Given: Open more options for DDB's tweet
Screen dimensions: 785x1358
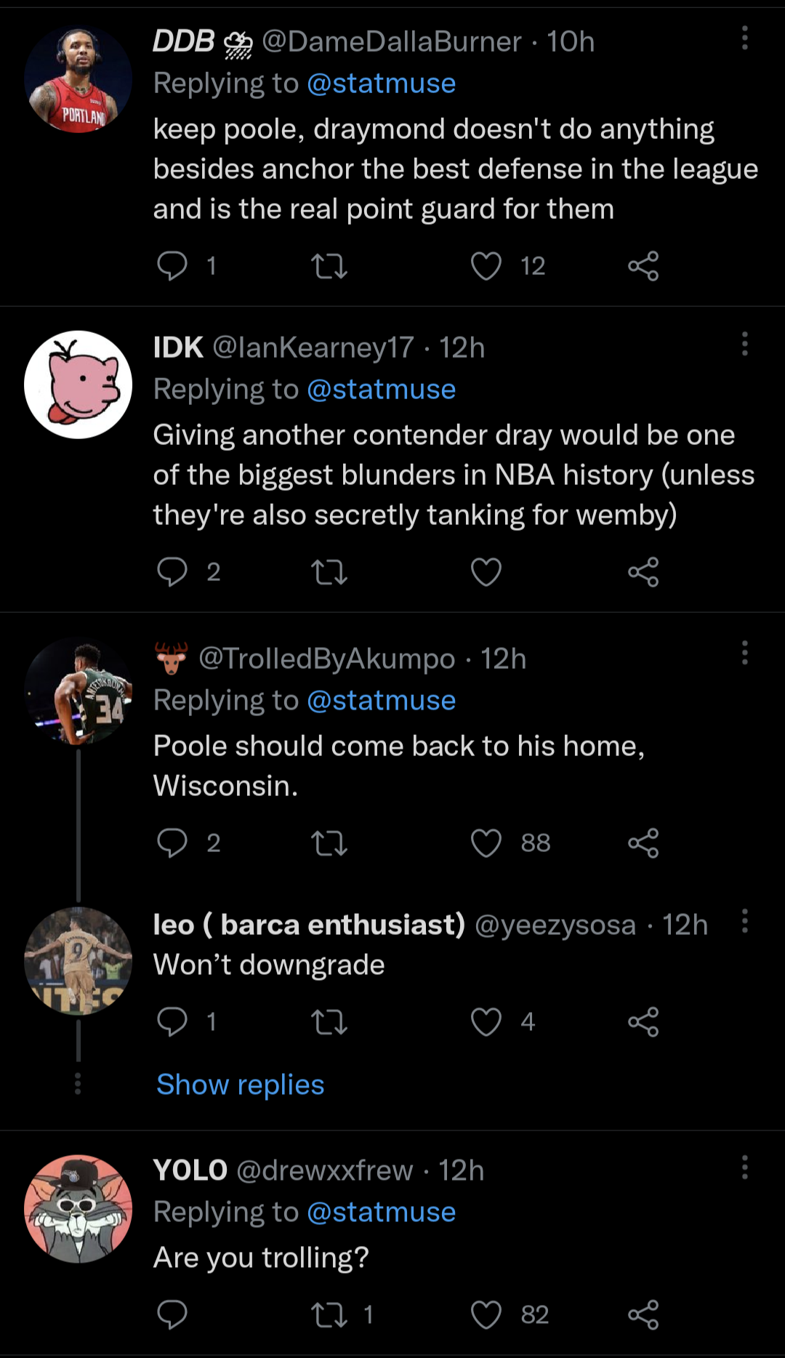Looking at the screenshot, I should coord(744,38).
